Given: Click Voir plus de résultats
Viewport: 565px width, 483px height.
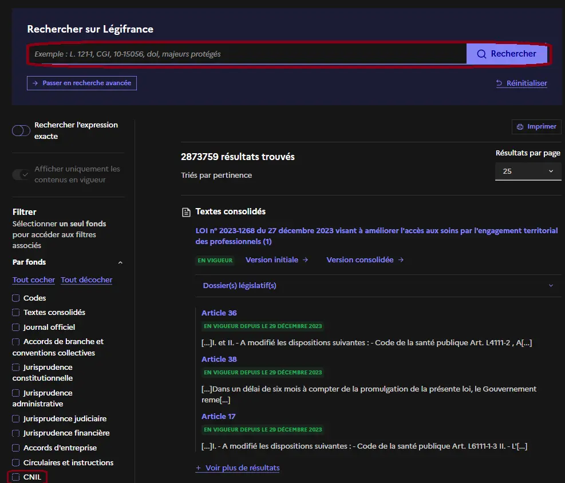Looking at the screenshot, I should 238,468.
